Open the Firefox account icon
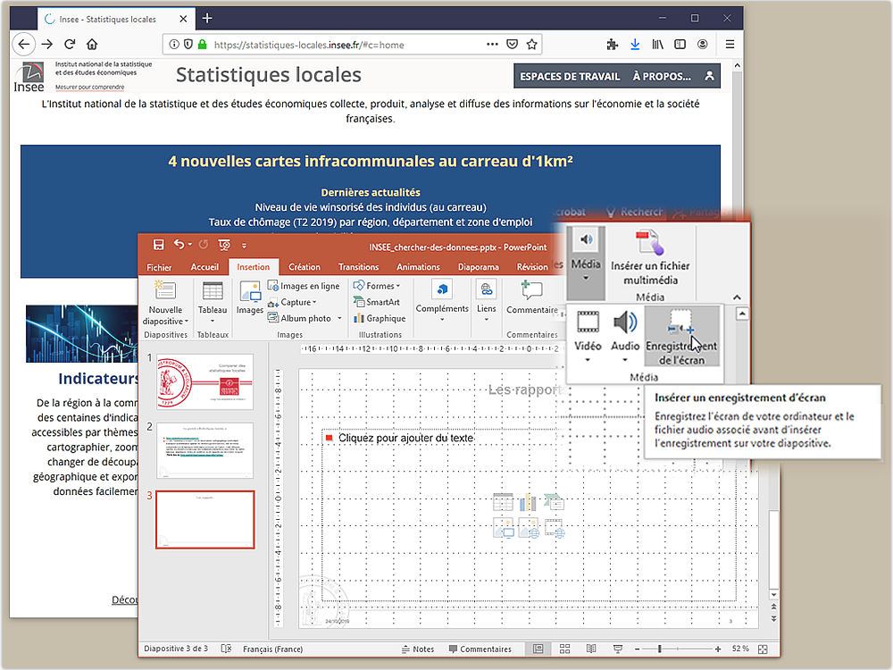 (703, 45)
